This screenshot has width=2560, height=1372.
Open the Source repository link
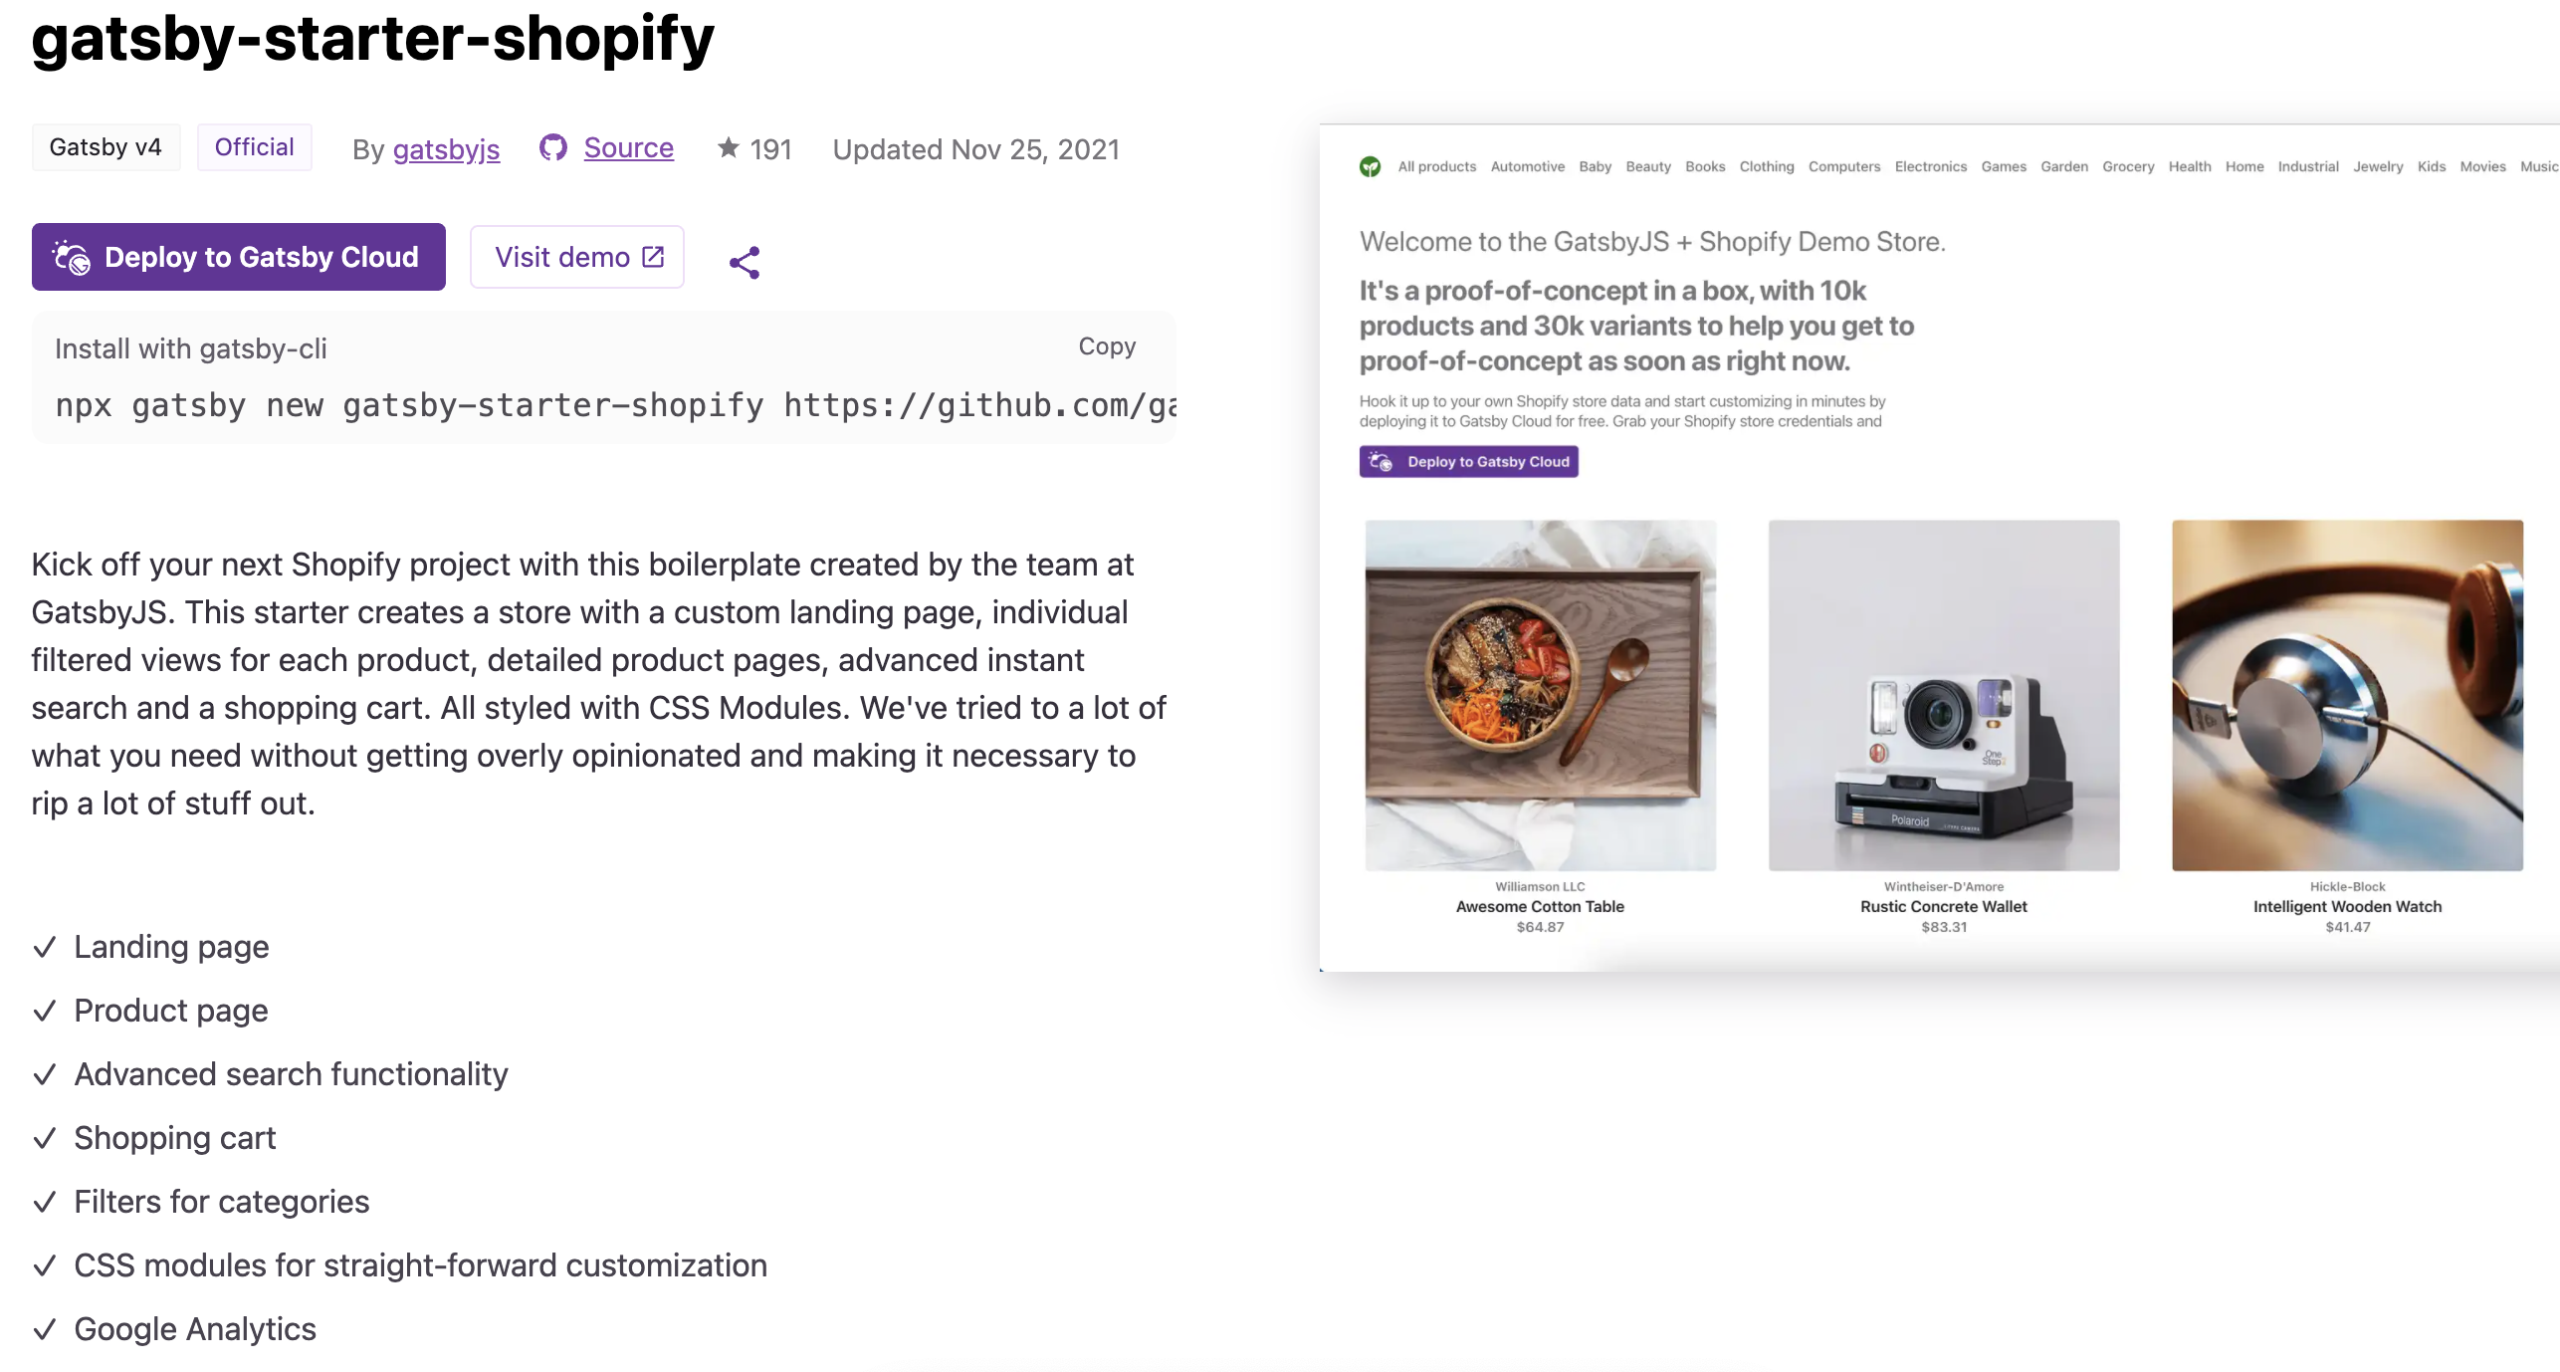tap(628, 147)
